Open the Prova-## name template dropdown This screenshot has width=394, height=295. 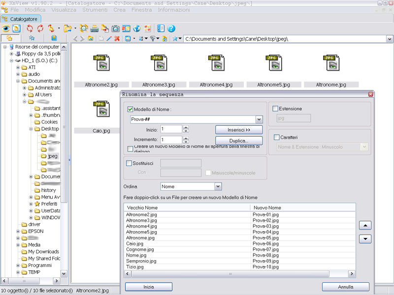259,119
